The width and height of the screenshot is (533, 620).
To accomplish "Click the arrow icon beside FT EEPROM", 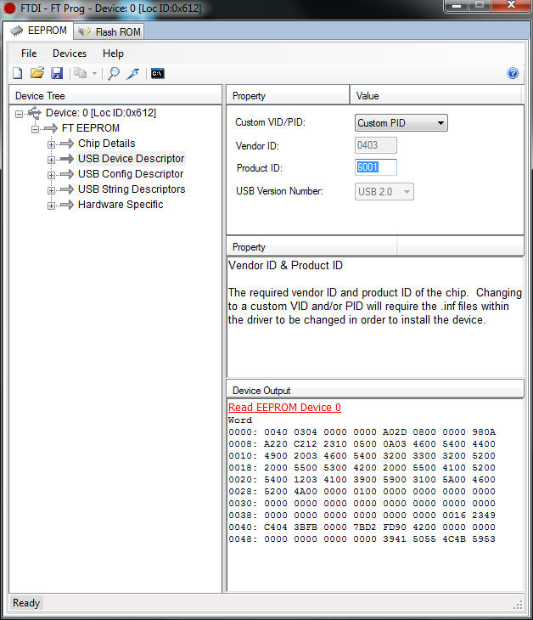I will pos(51,128).
